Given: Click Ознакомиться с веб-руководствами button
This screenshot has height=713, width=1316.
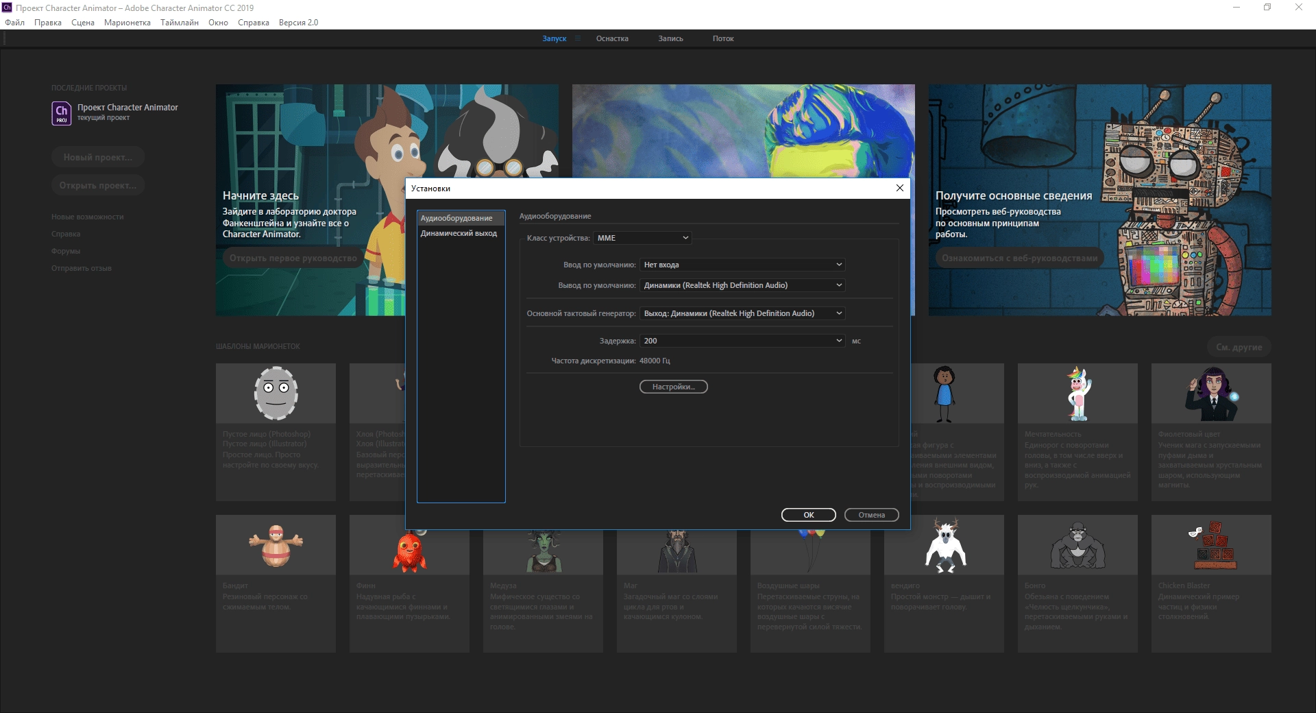Looking at the screenshot, I should [x=1019, y=258].
